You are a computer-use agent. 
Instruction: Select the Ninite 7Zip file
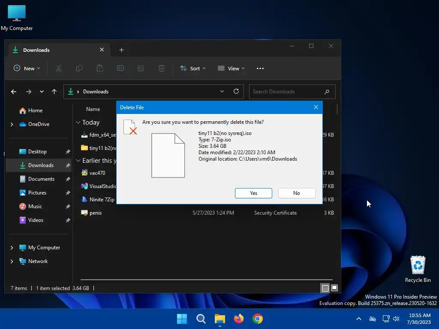click(x=99, y=200)
